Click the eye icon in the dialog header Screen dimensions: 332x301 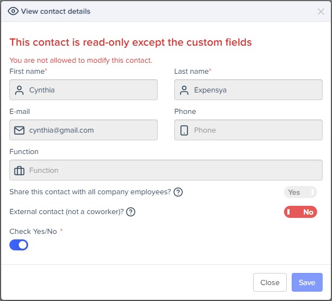click(13, 11)
